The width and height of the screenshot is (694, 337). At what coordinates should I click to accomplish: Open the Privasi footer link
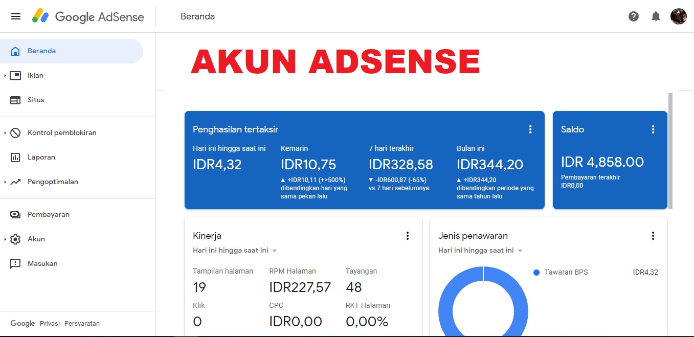pyautogui.click(x=50, y=324)
